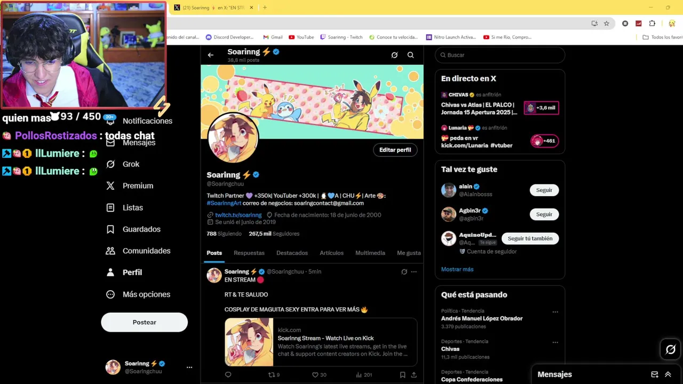The height and width of the screenshot is (384, 683).
Task: Open the floating Grok button
Action: click(x=670, y=349)
